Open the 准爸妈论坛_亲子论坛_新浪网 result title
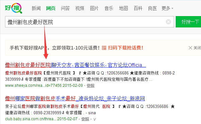The image size is (201, 124). tap(75, 98)
